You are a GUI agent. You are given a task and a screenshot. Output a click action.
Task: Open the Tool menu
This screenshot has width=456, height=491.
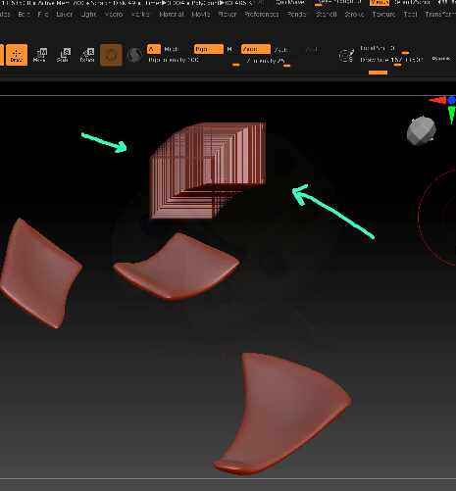pos(410,15)
